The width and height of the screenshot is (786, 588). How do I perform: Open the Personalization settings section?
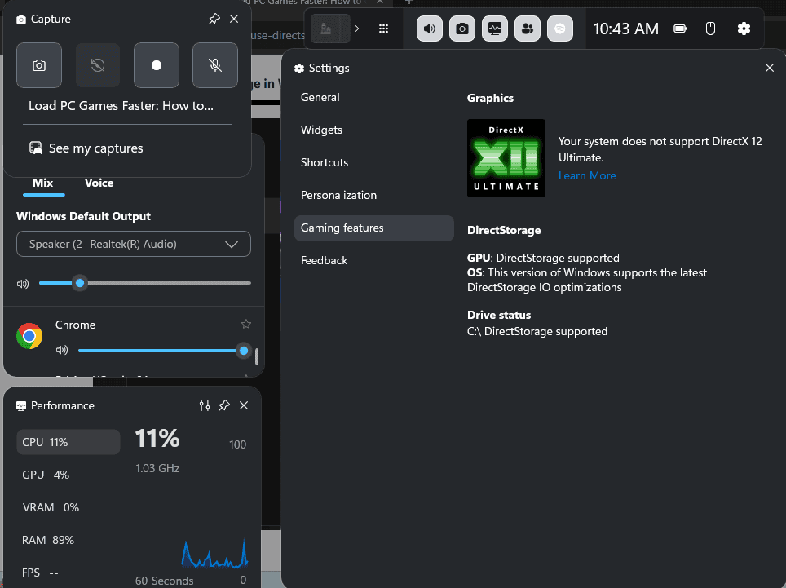point(374,195)
